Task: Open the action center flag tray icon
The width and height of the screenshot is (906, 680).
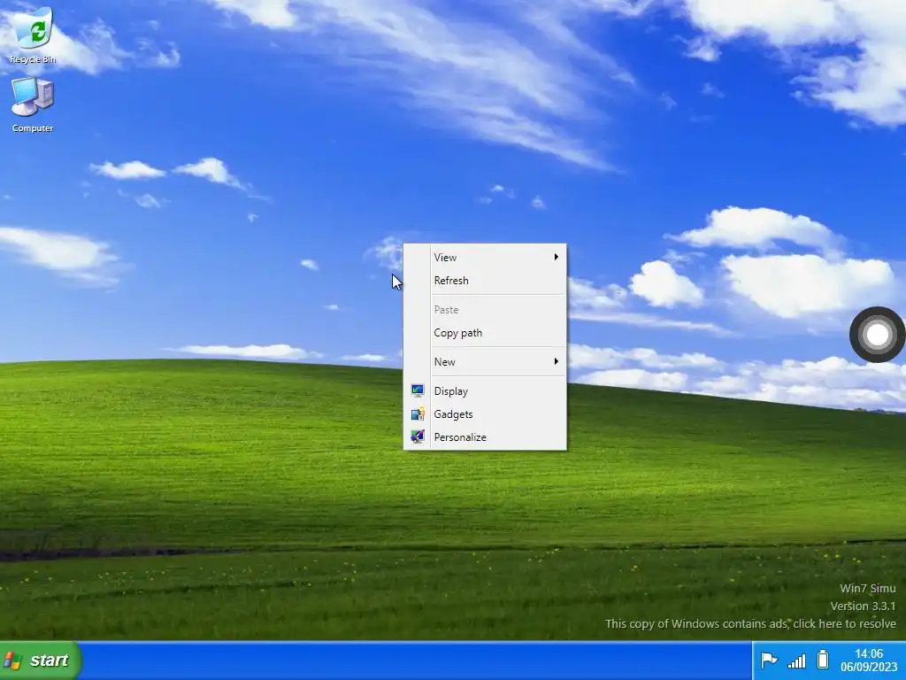Action: [x=769, y=661]
